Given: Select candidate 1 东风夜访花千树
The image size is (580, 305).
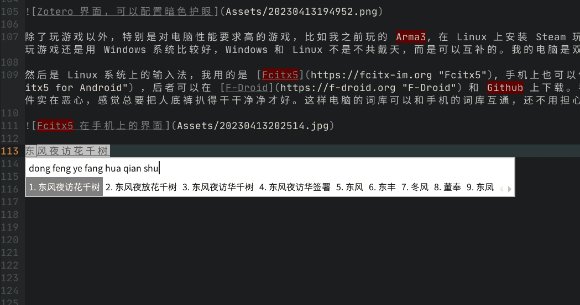Looking at the screenshot, I should [x=64, y=187].
